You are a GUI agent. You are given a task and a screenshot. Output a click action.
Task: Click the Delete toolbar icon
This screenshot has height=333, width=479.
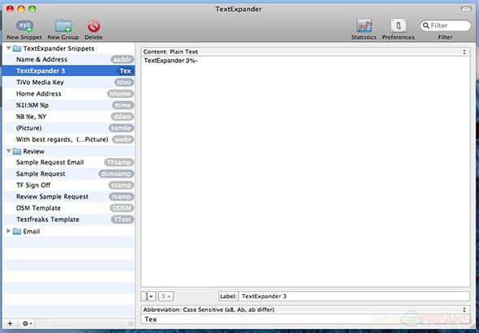click(94, 26)
